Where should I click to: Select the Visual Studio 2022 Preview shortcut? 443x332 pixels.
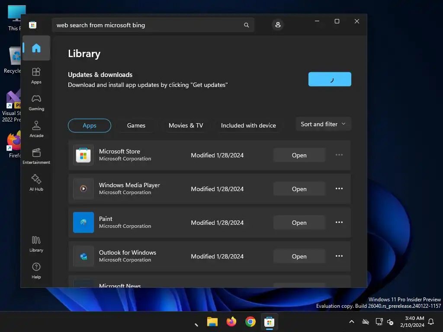coord(11,106)
